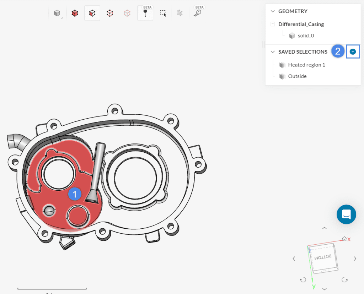Toggle the grayed-out isolate geometry filter

click(x=180, y=13)
